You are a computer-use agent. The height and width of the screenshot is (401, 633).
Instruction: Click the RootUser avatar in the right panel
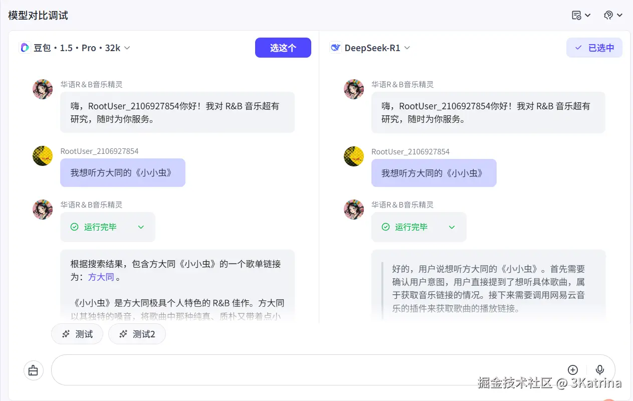[354, 156]
